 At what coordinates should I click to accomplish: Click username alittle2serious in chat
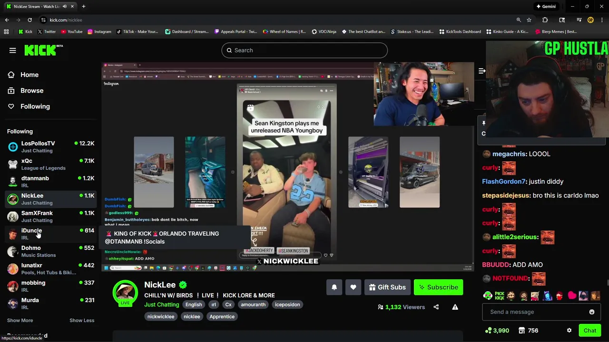[514, 237]
